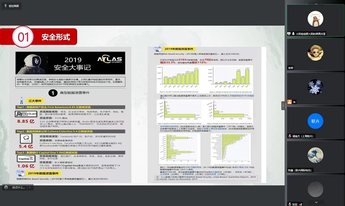Click the Top2 Cultura Colectiva header bar
Viewport: 345px width, 206px height.
[70, 131]
